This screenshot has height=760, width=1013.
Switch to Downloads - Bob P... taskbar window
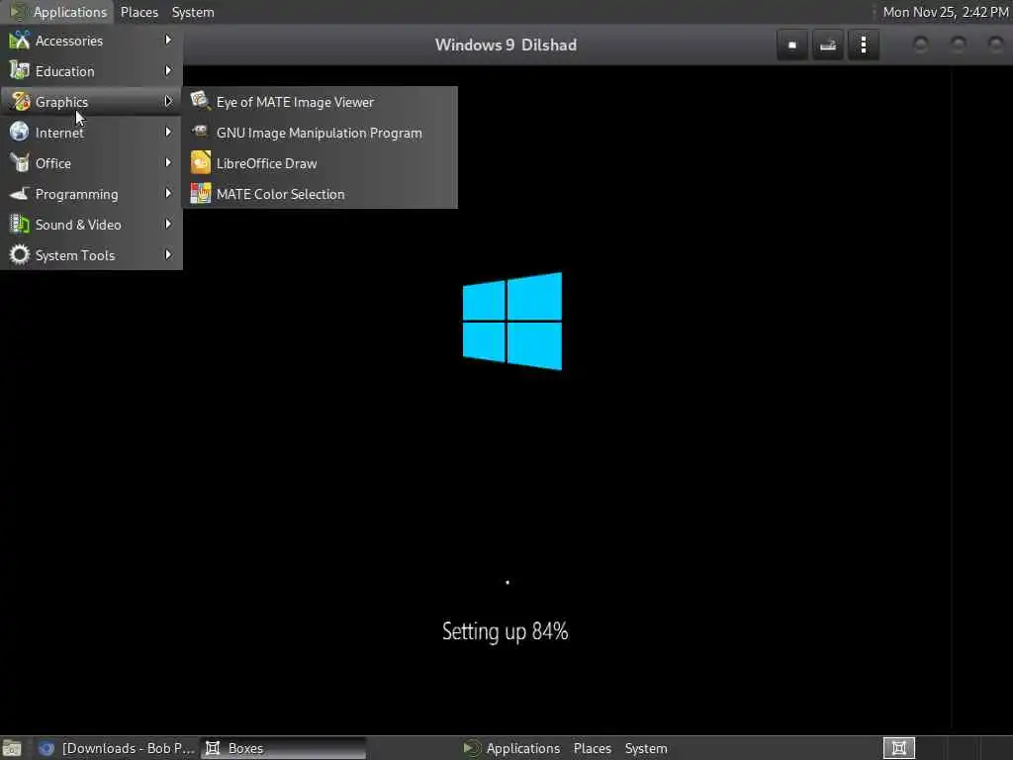coord(117,748)
